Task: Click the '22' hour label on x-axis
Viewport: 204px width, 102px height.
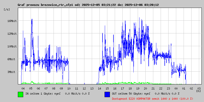Action: 161,88
